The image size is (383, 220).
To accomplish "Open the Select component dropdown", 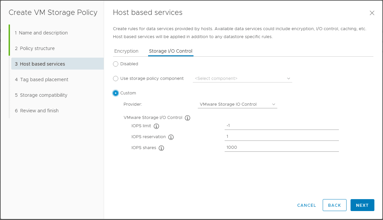I will pyautogui.click(x=242, y=79).
